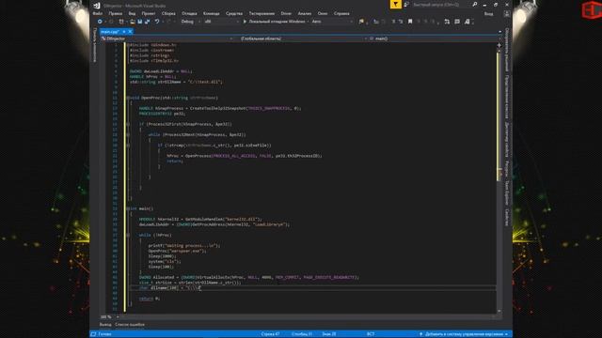
Task: Click the Вход sign-in link
Action: tap(489, 14)
